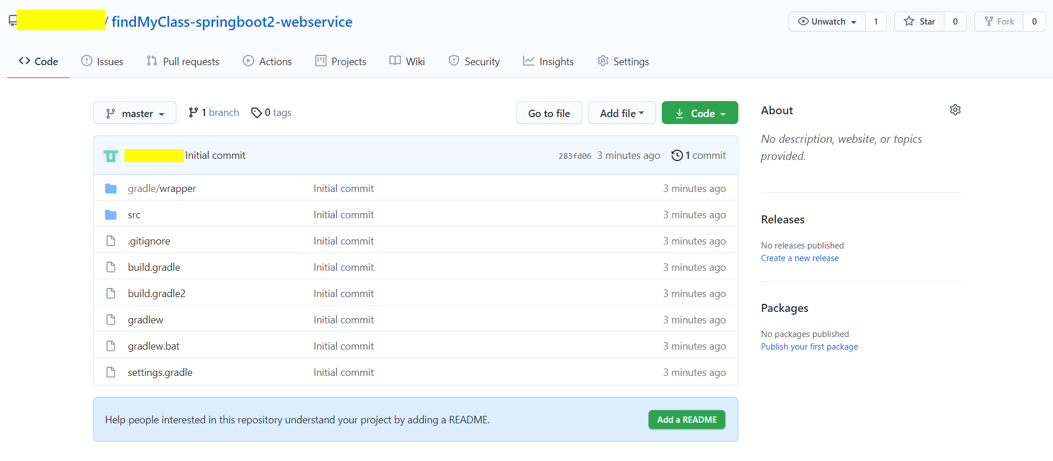Screen dimensions: 1053x461
Task: Switch to the Code tab
Action: [x=38, y=61]
